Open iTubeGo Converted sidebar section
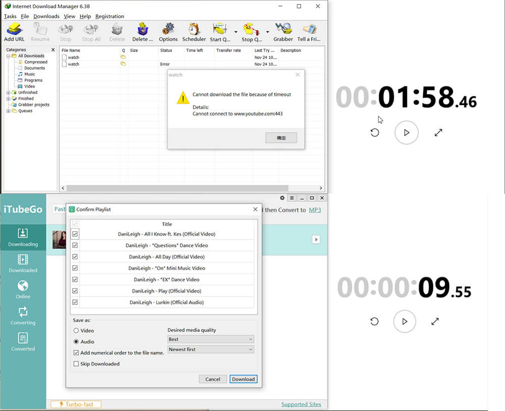Screen dimensions: 505x411 (23, 342)
